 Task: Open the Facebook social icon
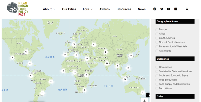tap(155, 9)
